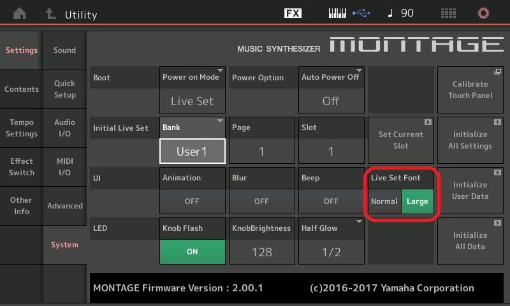This screenshot has width=510, height=306.
Task: Open the Power on Mode dropdown
Action: [192, 89]
